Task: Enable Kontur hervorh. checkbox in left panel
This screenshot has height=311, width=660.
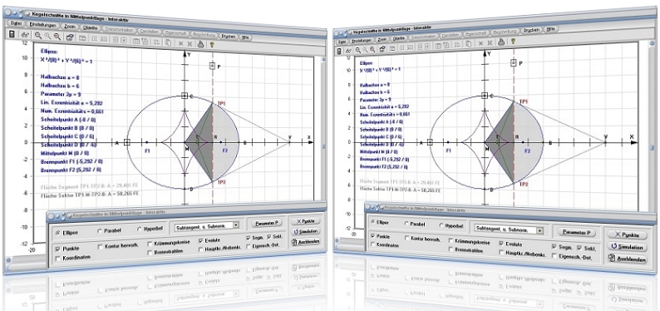Action: [101, 247]
